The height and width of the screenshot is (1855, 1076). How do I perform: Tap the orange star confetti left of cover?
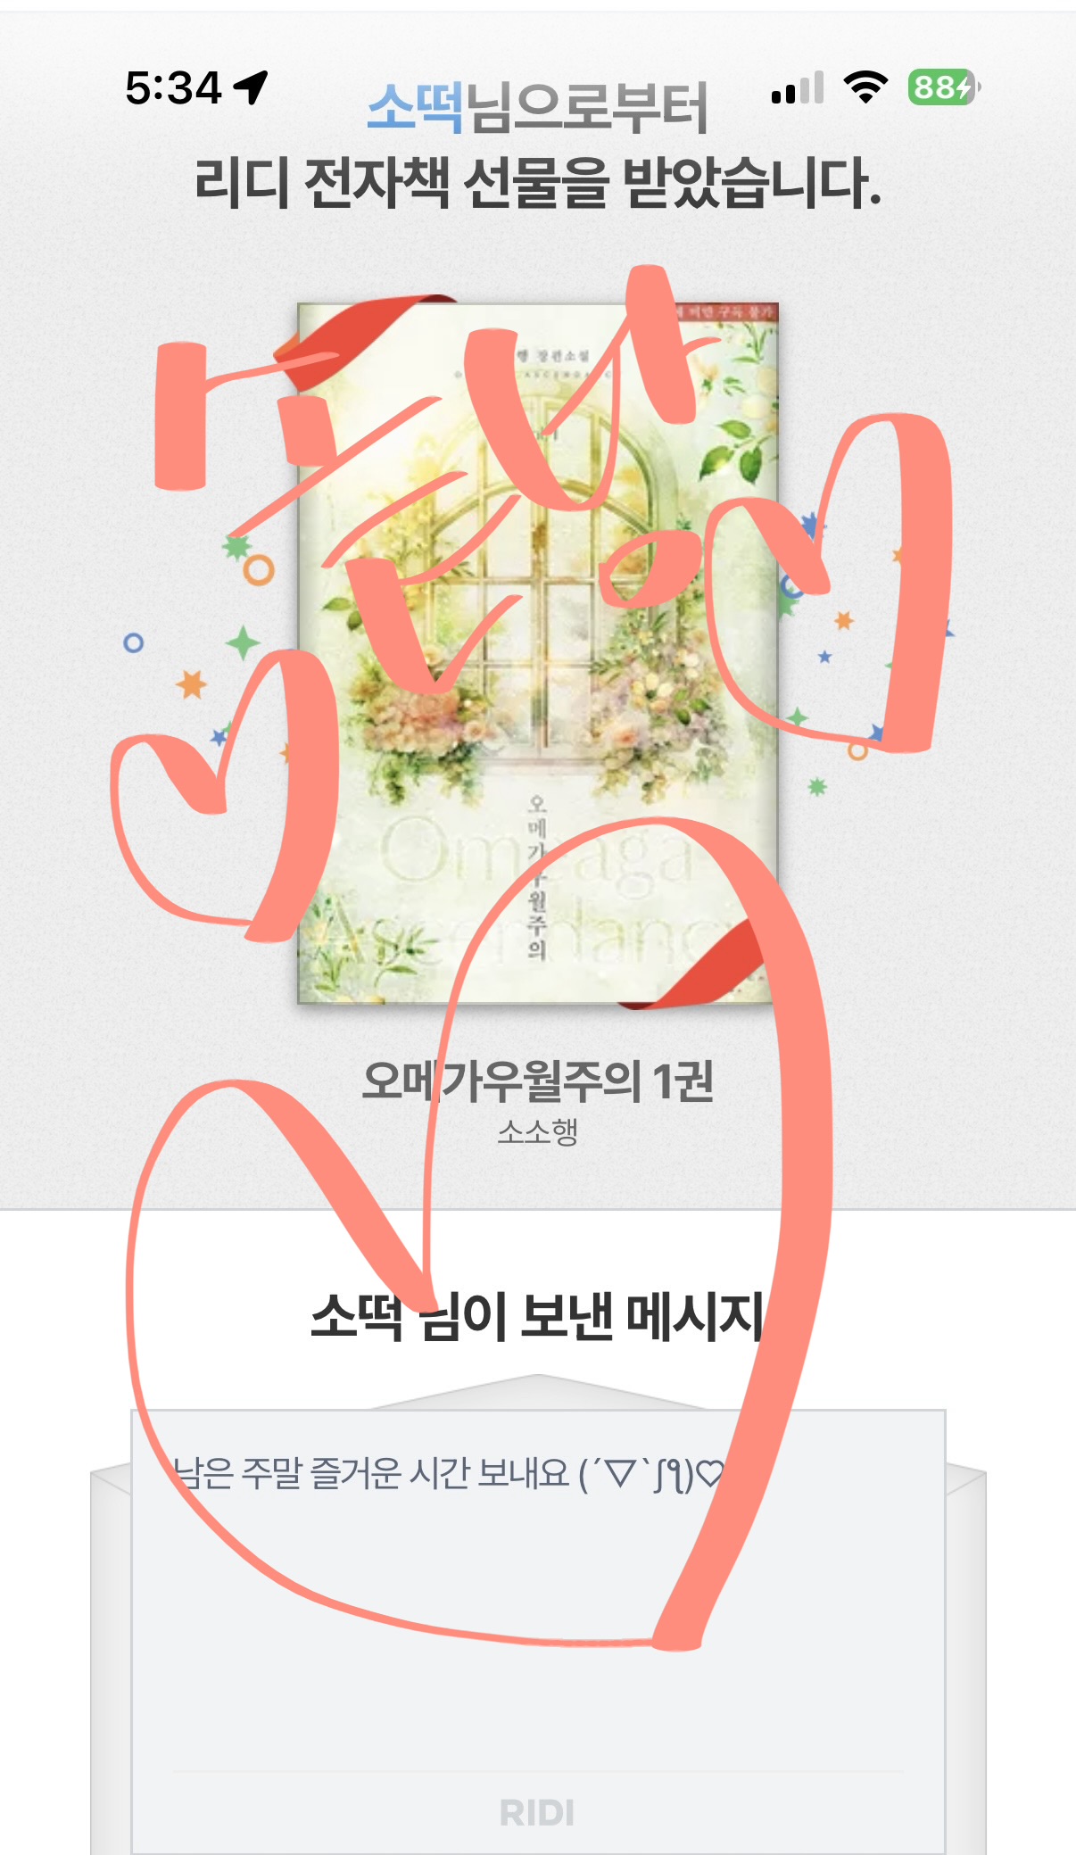click(191, 684)
